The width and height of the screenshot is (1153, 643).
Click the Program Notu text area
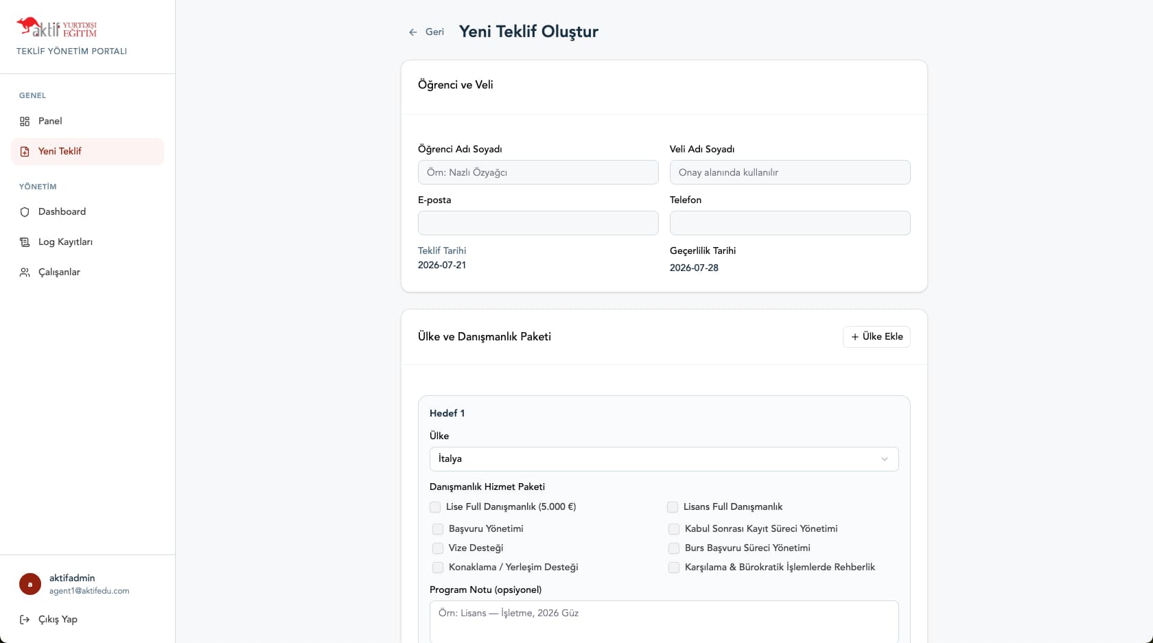tap(664, 622)
